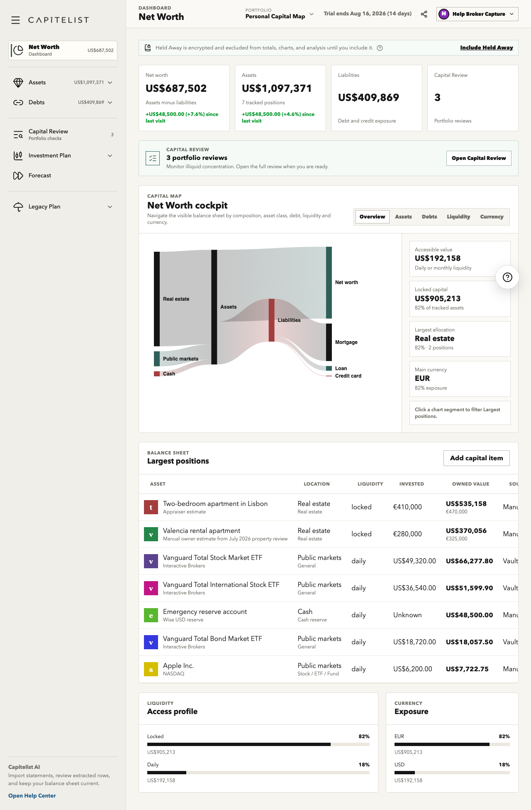Click the Daily liquidity progress bar

tap(258, 773)
